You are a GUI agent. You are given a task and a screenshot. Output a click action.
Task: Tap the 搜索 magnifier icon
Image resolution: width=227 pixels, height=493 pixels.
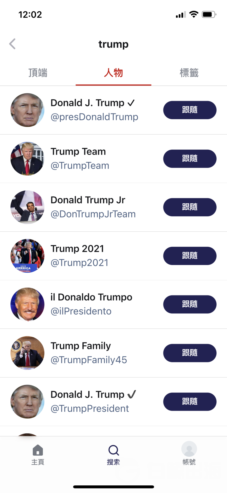(x=113, y=450)
